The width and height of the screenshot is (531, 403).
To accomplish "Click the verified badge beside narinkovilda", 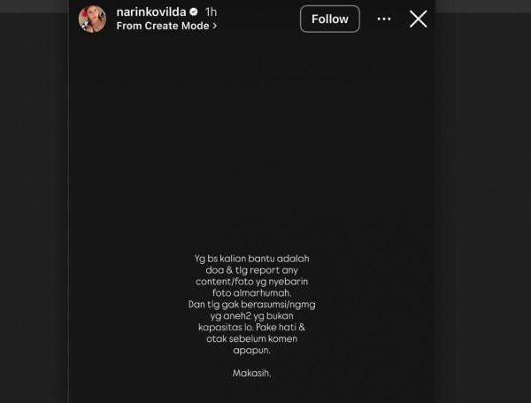I will [x=194, y=12].
